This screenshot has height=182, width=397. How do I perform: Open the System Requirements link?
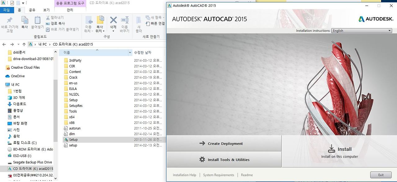tap(218, 175)
